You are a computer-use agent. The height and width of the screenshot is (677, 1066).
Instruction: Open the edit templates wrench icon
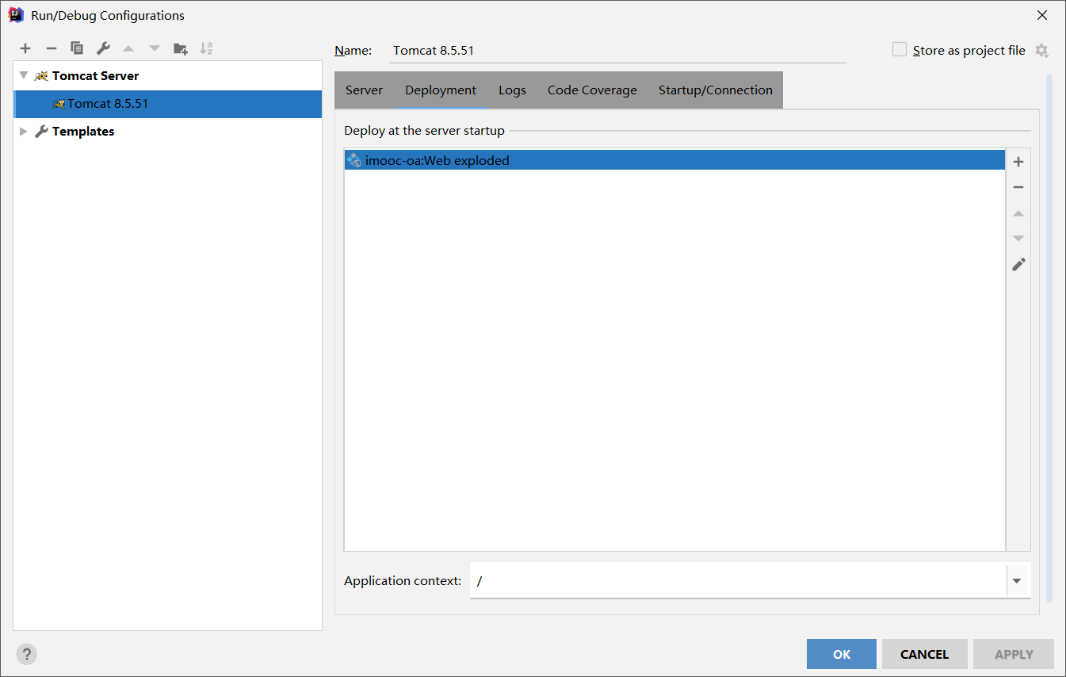[103, 48]
